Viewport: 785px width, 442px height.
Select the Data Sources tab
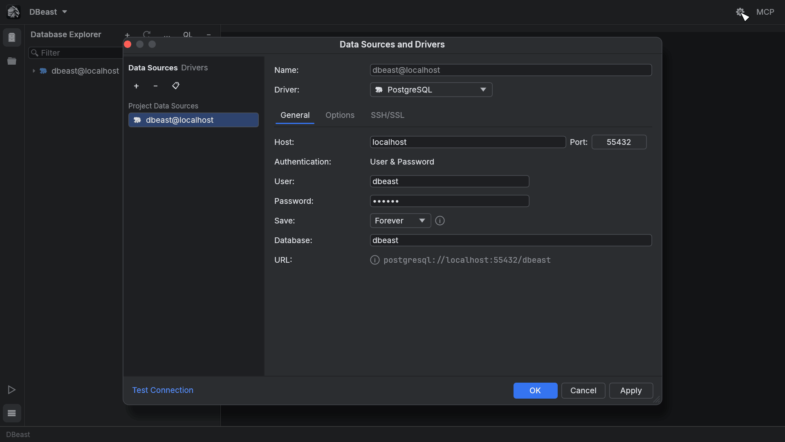tap(153, 68)
